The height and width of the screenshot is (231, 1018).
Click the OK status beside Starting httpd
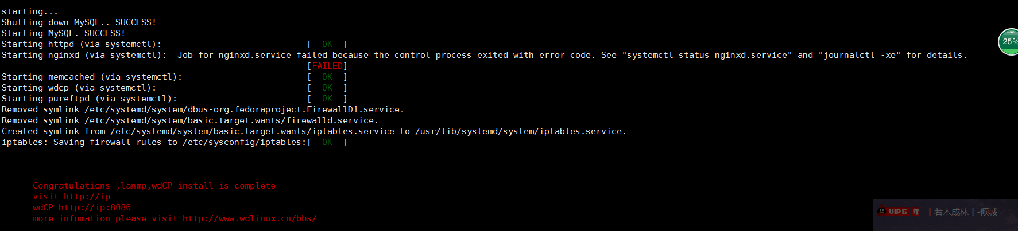[327, 44]
